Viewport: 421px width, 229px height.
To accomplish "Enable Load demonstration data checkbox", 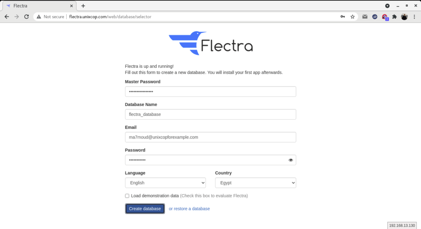I will point(127,196).
